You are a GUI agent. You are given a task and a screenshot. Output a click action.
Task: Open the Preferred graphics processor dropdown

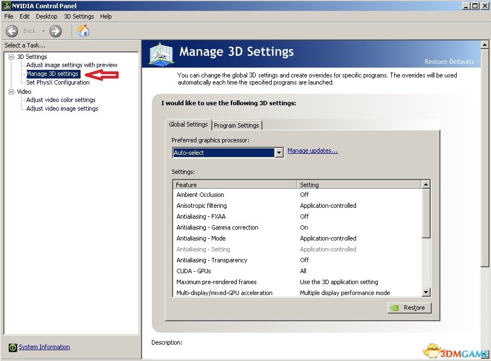[x=228, y=153]
